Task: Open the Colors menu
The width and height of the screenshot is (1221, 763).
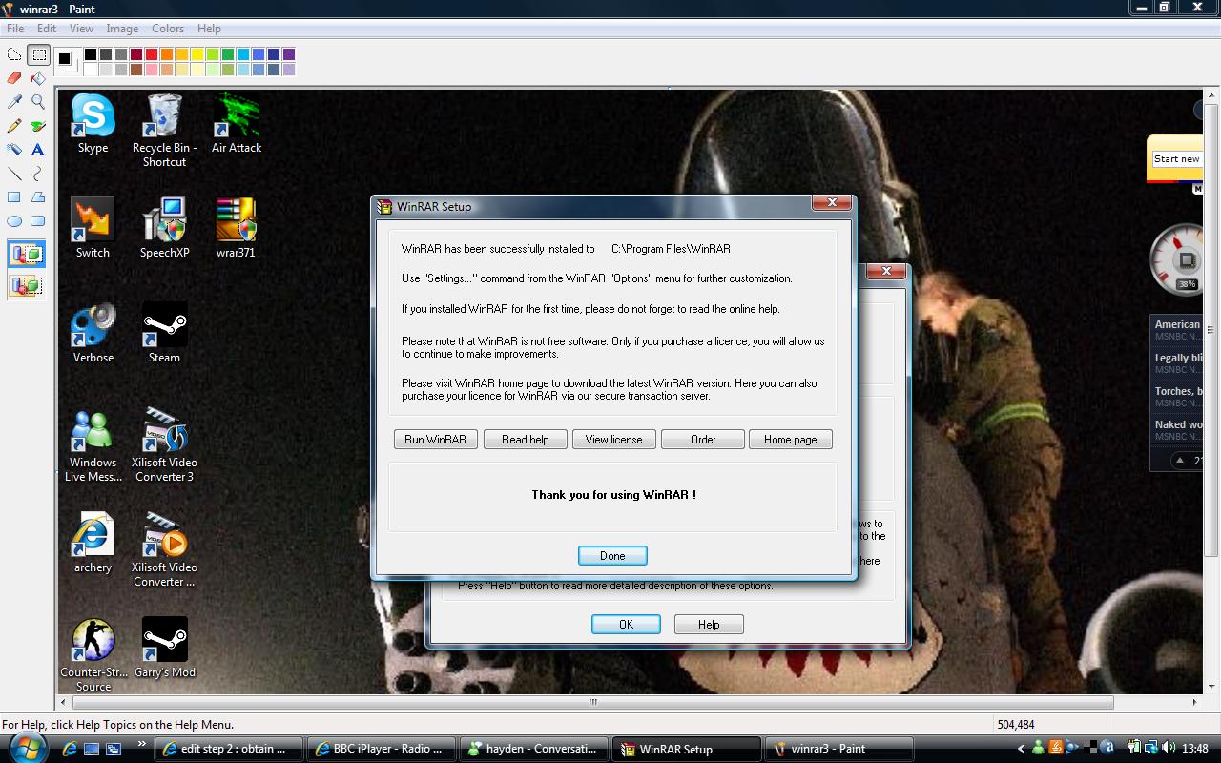Action: point(168,29)
